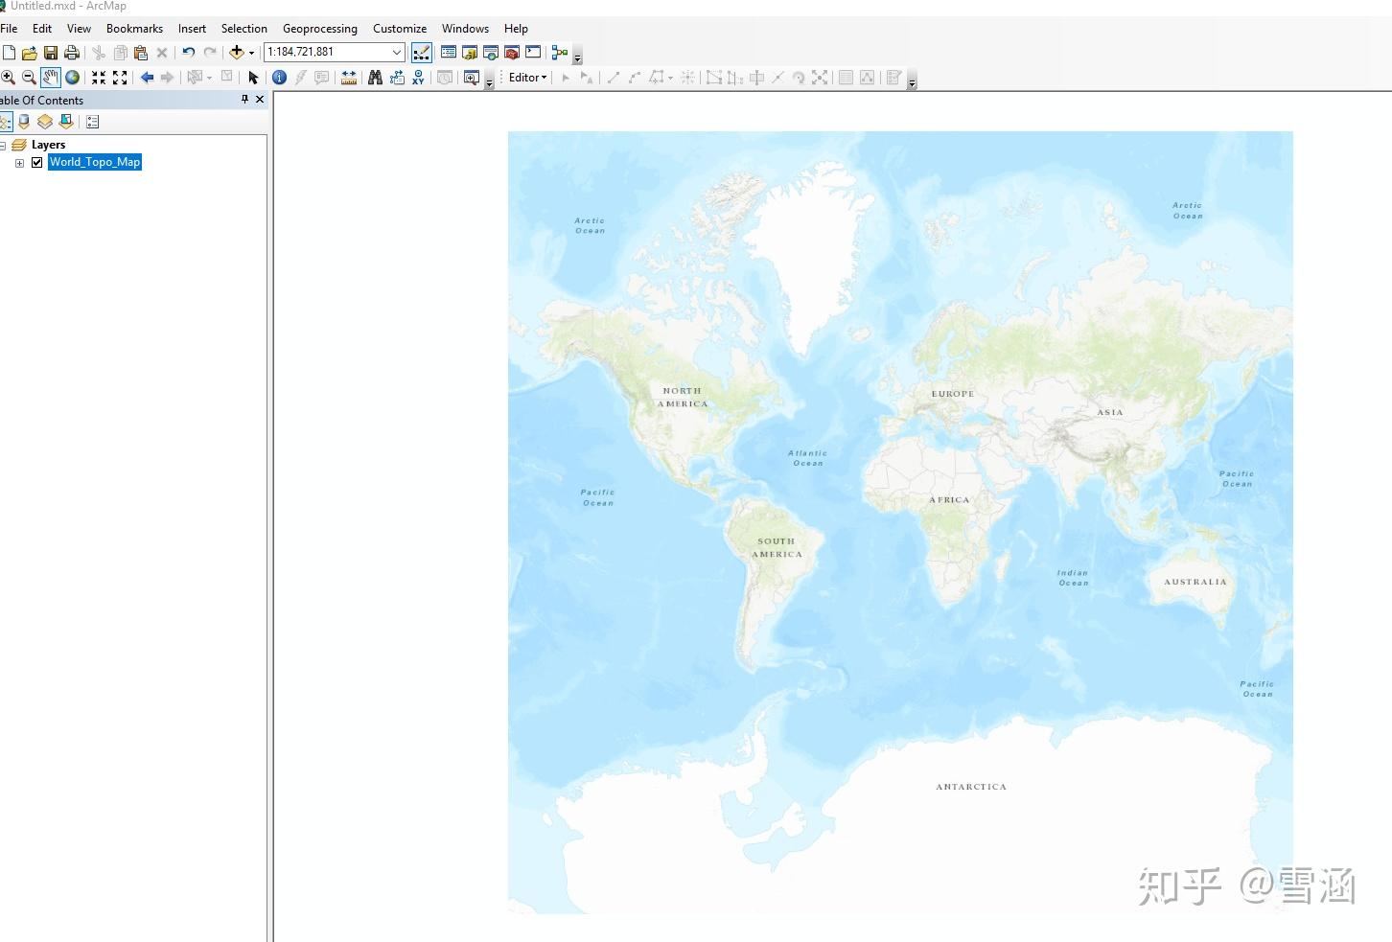Viewport: 1392px width, 942px height.
Task: Open the File menu
Action: [x=10, y=29]
